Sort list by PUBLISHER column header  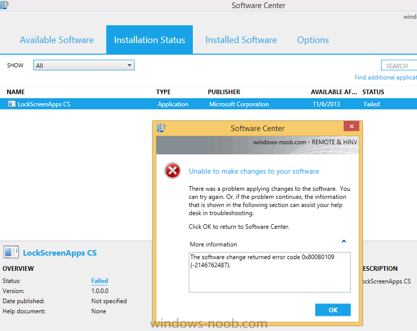pyautogui.click(x=224, y=92)
